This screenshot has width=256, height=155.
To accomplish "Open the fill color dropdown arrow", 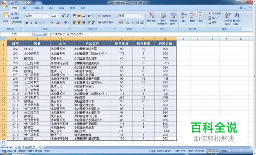I will coord(54,23).
